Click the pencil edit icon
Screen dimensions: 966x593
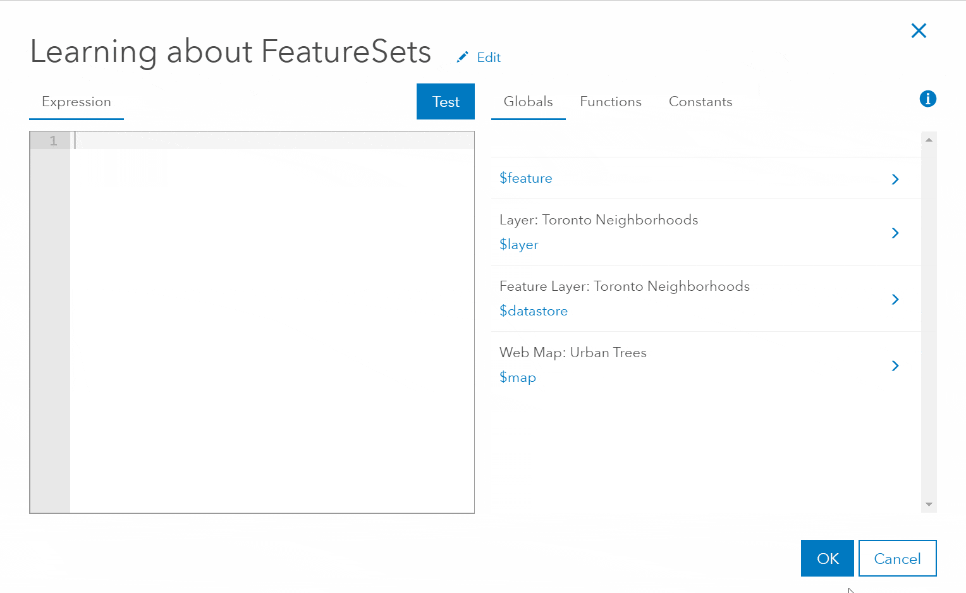(x=463, y=57)
